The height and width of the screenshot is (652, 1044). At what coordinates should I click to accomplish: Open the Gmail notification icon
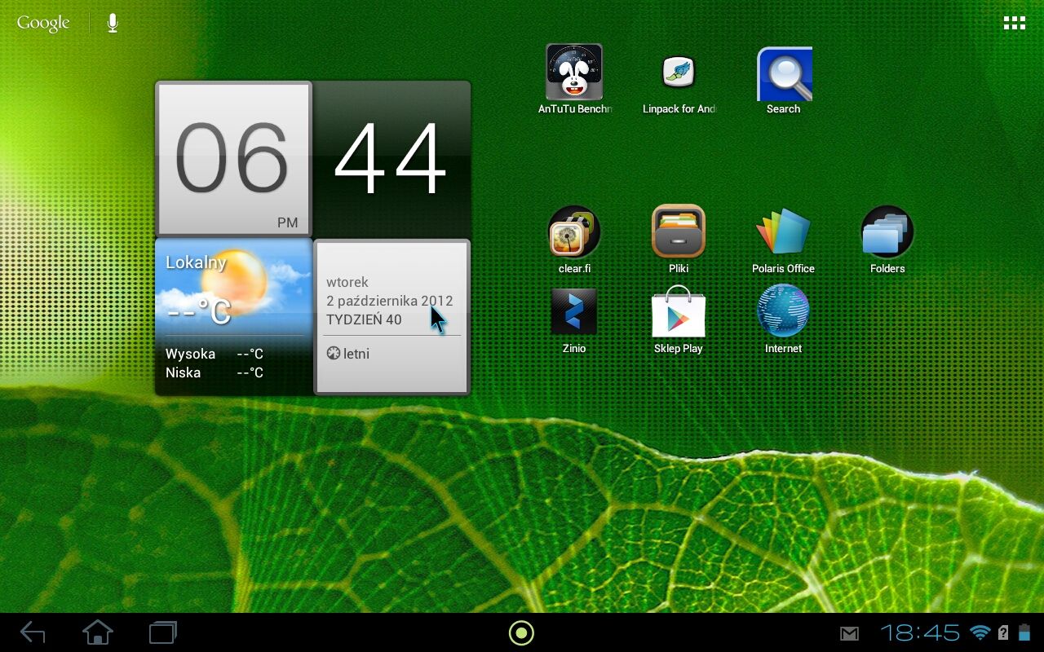coord(850,633)
